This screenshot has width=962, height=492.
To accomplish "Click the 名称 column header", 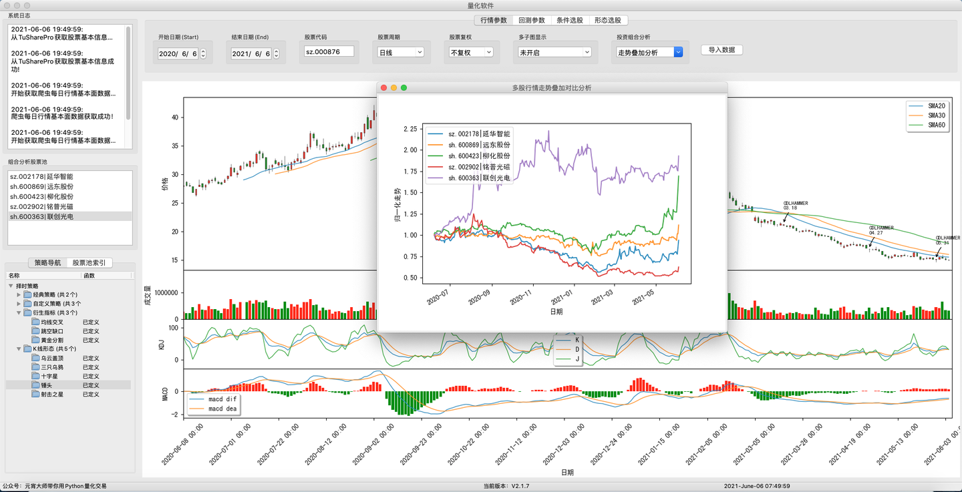I will [x=43, y=276].
